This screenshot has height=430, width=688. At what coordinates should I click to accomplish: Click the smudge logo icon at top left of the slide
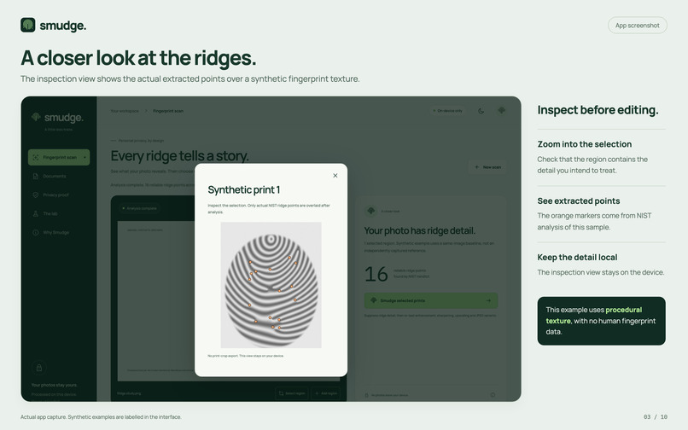pos(28,25)
